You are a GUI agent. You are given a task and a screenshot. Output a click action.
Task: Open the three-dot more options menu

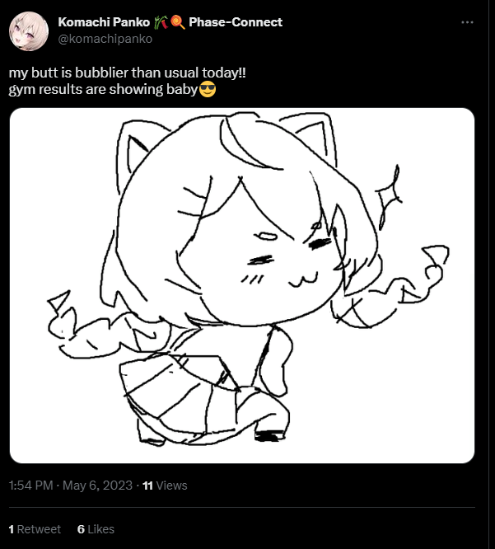coord(467,22)
